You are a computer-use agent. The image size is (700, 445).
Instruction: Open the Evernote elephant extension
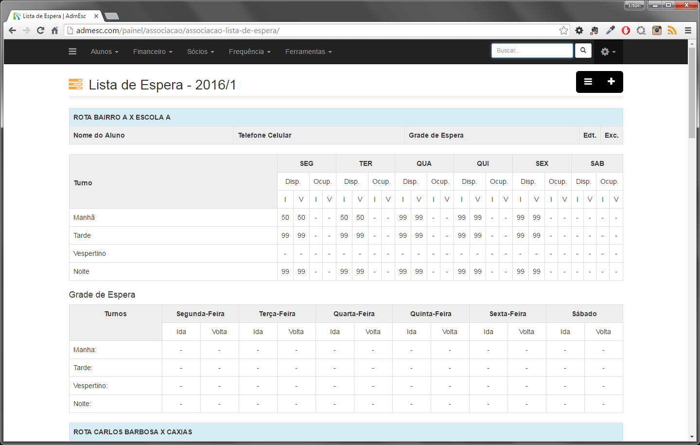[594, 31]
